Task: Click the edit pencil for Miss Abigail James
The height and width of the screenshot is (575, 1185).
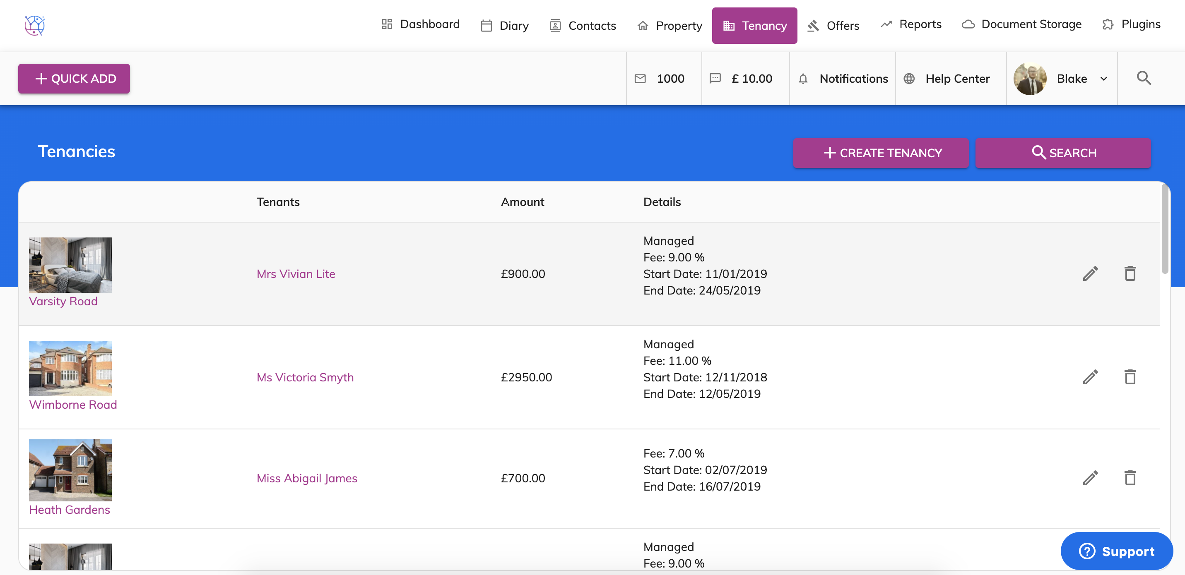Action: 1090,478
